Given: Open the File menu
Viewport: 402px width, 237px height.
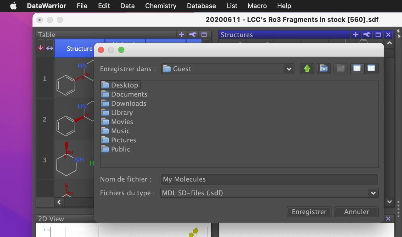Looking at the screenshot, I should [x=82, y=6].
